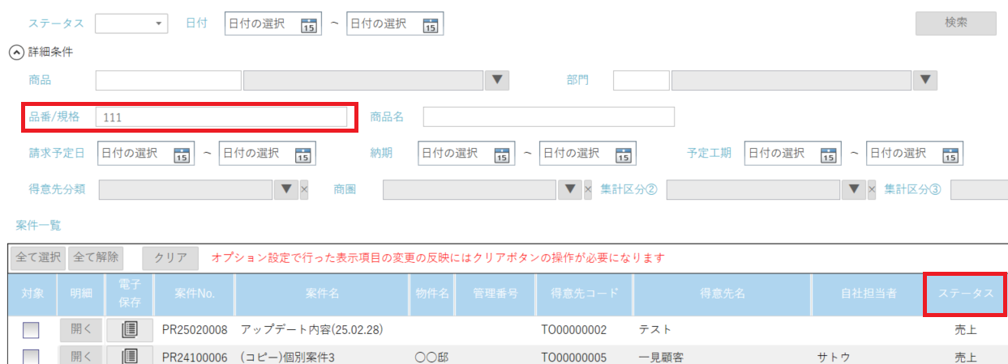
Task: Sort by ステータス column header
Action: tap(966, 294)
